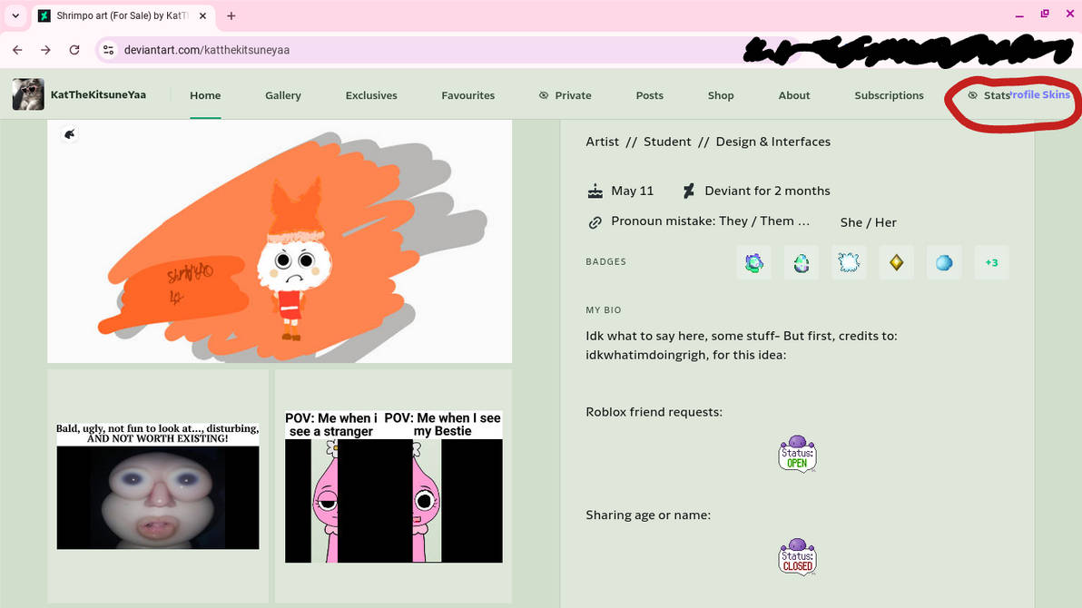Click the horse badge on shrimpo artwork
1082x608 pixels.
click(69, 134)
